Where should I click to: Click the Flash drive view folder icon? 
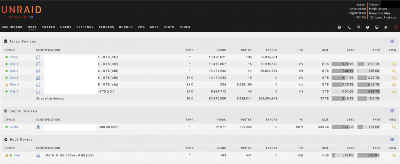click(394, 155)
